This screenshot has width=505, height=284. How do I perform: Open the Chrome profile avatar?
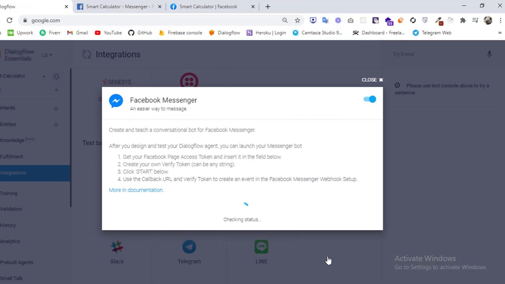tap(488, 21)
